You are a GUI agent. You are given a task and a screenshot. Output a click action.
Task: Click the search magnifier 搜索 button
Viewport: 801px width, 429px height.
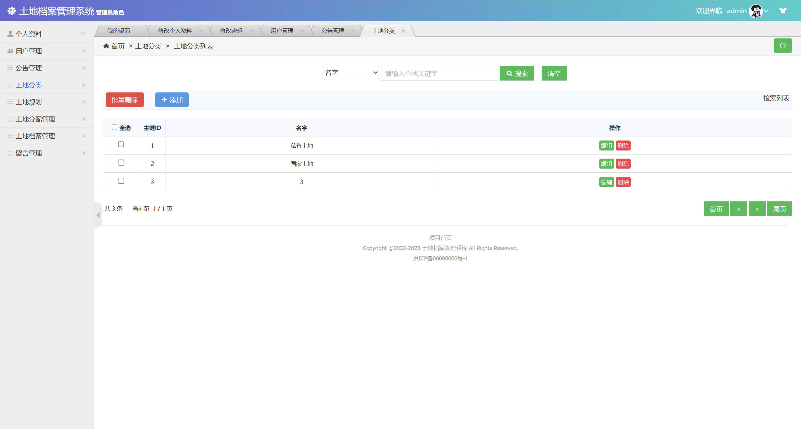[x=517, y=73]
